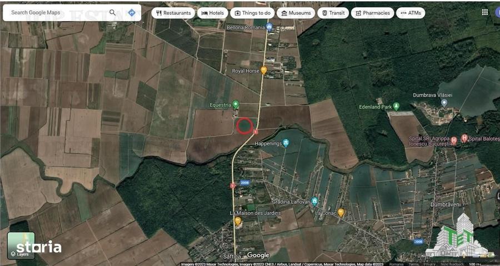Click the Dumbrava Vlăsiei location pin

coord(444,103)
